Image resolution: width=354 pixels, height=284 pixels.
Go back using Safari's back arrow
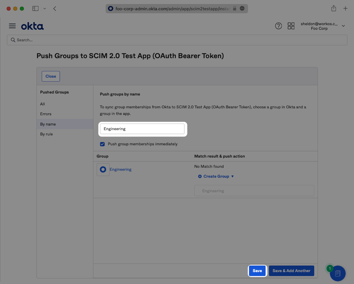55,8
